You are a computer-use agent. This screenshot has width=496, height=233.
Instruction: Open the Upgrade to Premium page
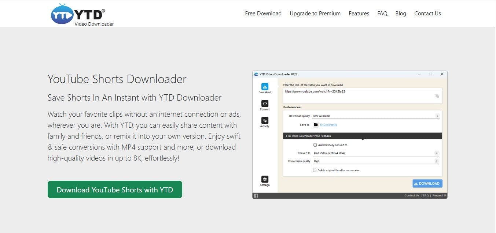click(315, 14)
